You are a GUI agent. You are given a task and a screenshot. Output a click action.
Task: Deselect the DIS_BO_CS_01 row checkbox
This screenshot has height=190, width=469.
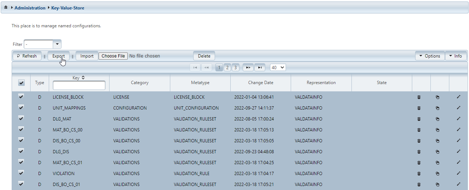(21, 184)
